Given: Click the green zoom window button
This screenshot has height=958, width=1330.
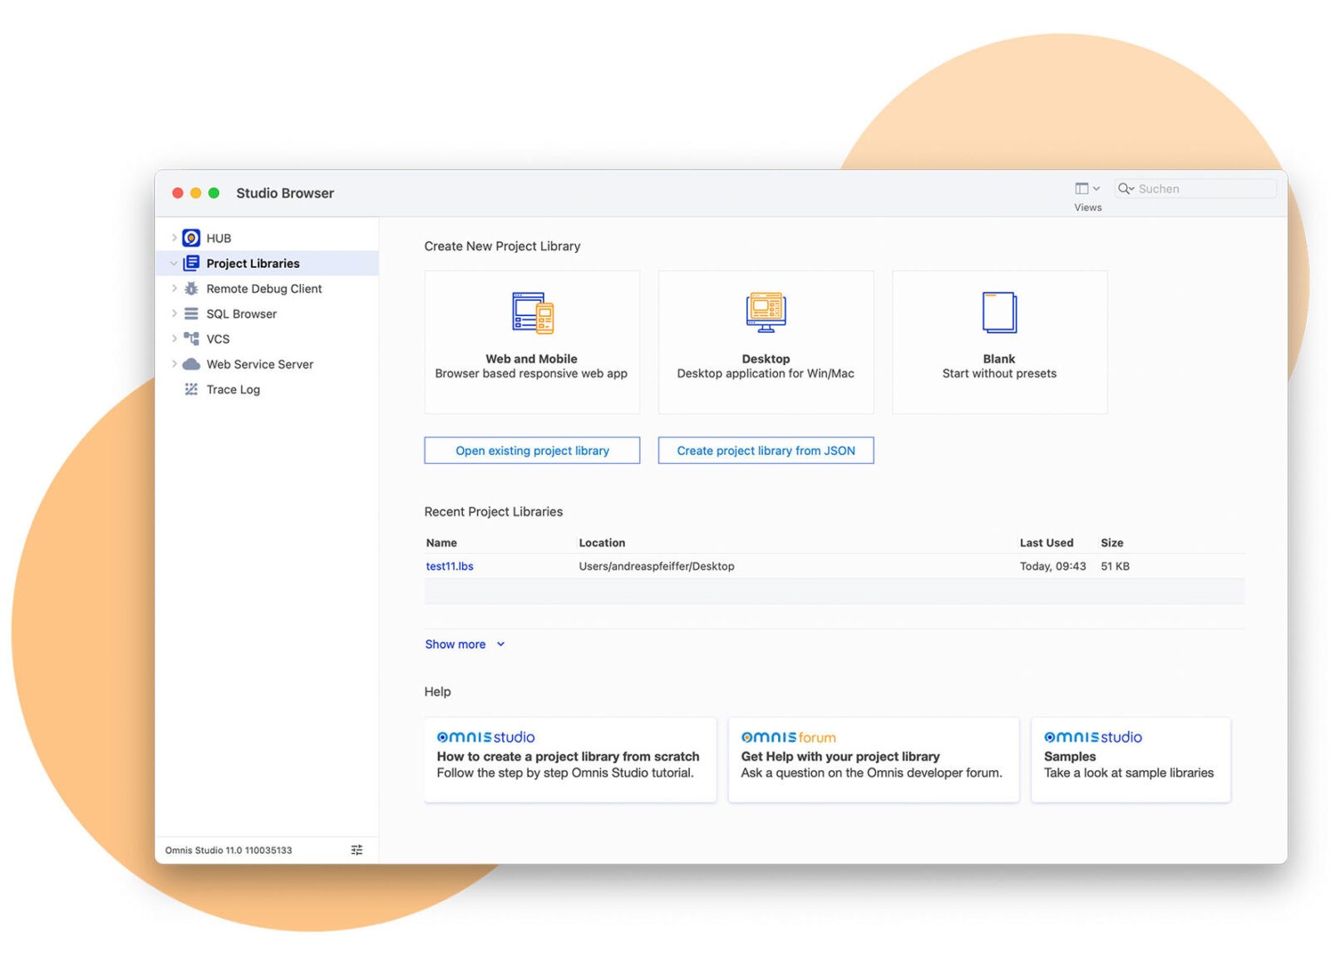Looking at the screenshot, I should pos(214,193).
